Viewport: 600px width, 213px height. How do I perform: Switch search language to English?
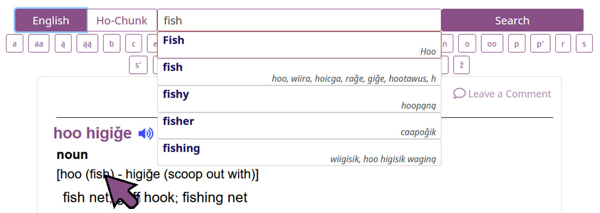[51, 21]
